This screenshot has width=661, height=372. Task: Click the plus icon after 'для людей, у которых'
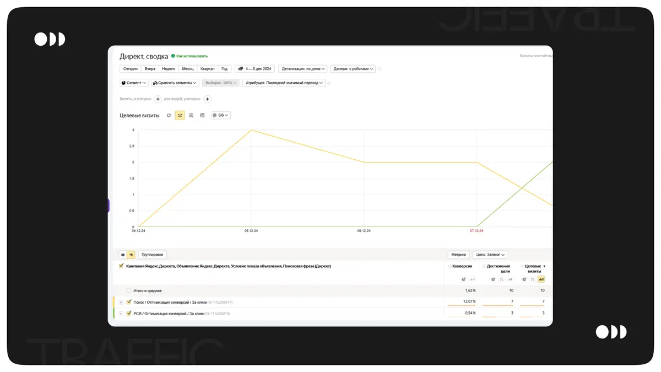208,99
